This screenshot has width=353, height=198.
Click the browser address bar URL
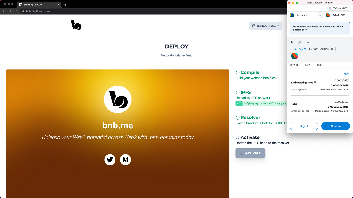click(38, 11)
